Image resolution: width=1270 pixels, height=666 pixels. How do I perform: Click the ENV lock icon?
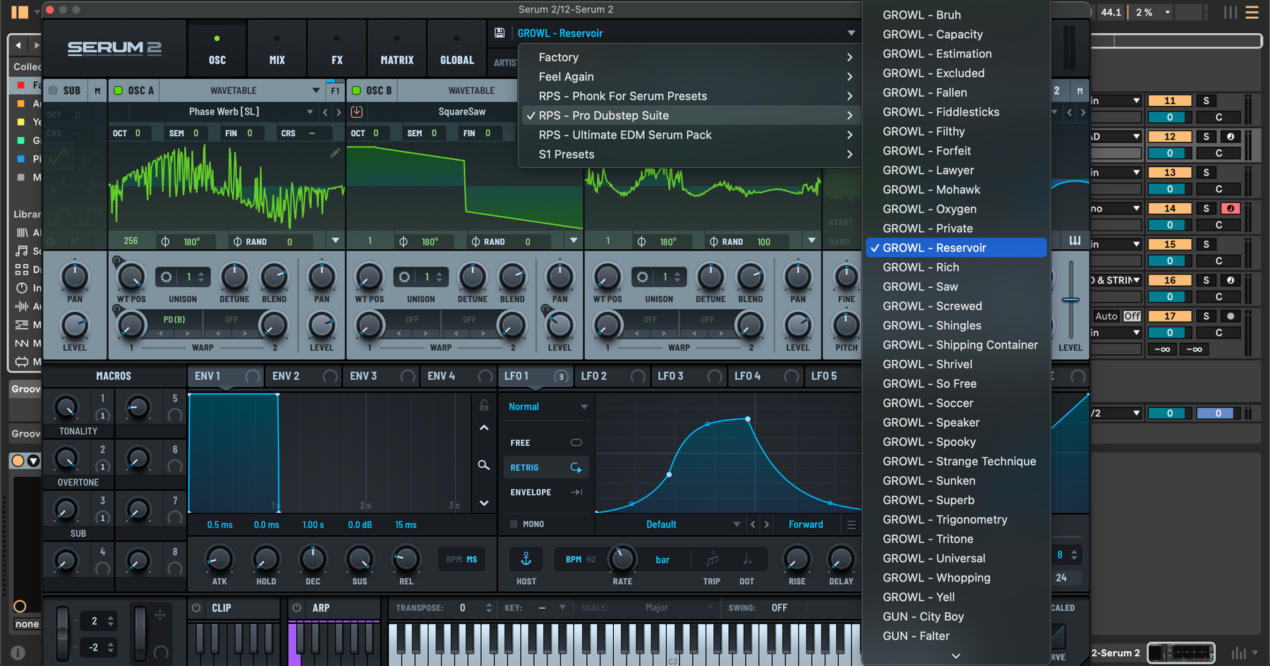484,405
